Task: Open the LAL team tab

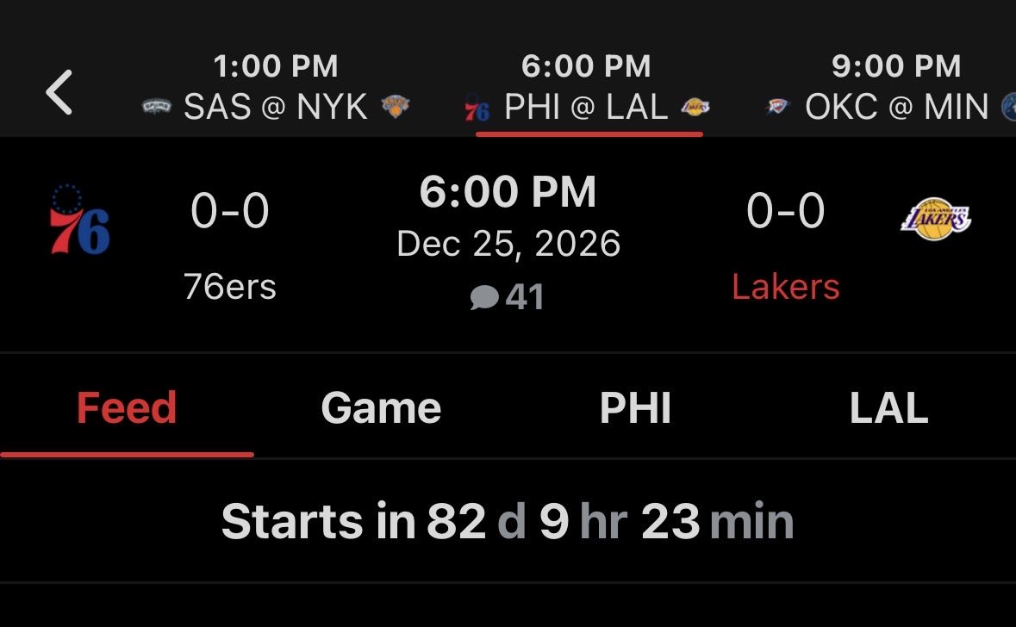Action: click(889, 407)
